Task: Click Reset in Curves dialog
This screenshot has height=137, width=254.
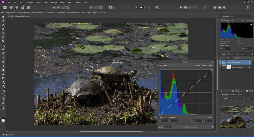Action: [211, 65]
